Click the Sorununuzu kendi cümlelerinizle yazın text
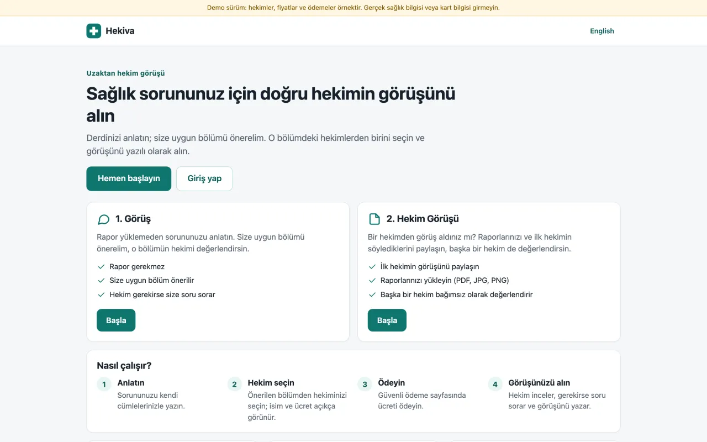The image size is (707, 442). click(151, 401)
